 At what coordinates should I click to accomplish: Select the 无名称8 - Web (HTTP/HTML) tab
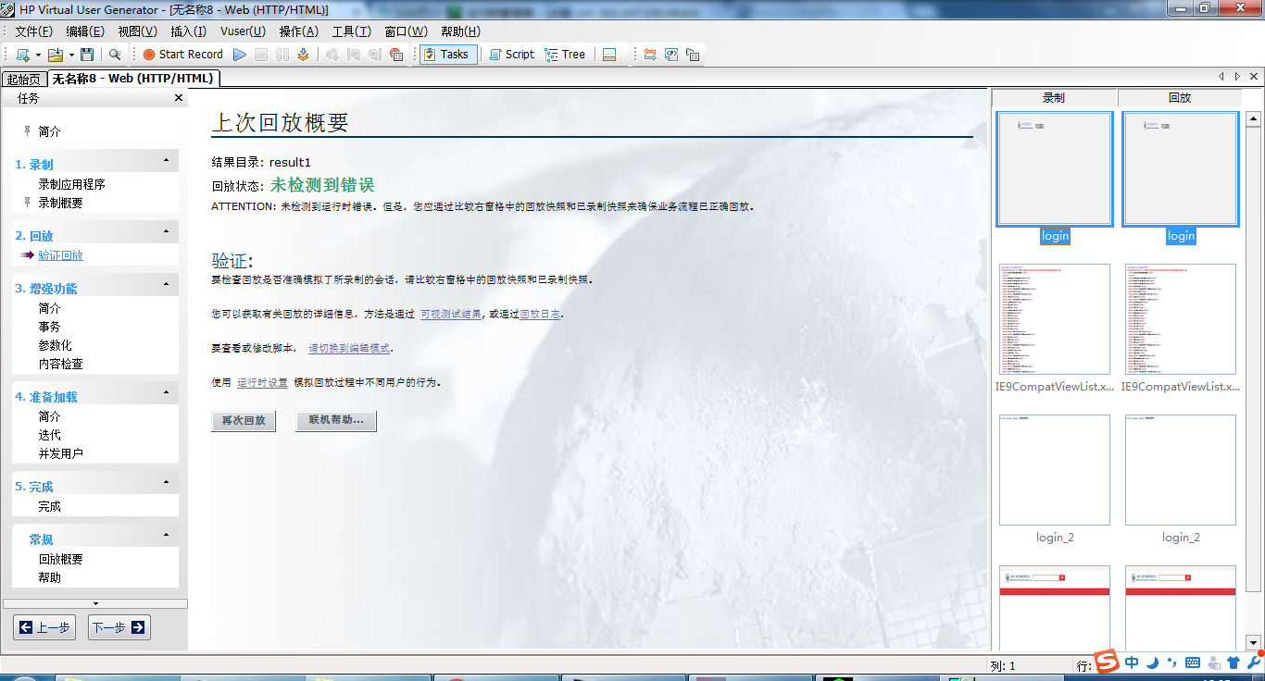133,79
